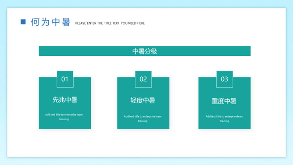This screenshot has width=293, height=165.
Task: Select placeholder text under 轻度中暑
Action: point(143,118)
